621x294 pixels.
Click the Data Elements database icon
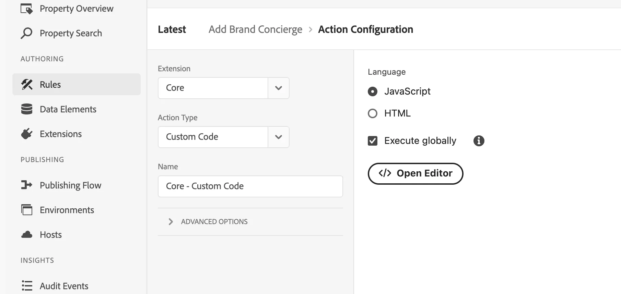click(x=27, y=109)
